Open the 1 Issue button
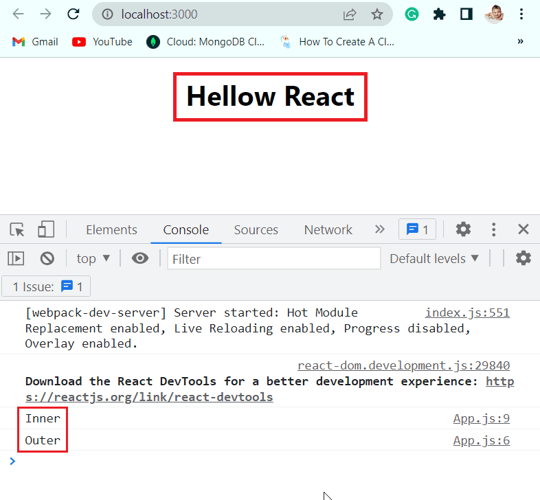 [46, 286]
